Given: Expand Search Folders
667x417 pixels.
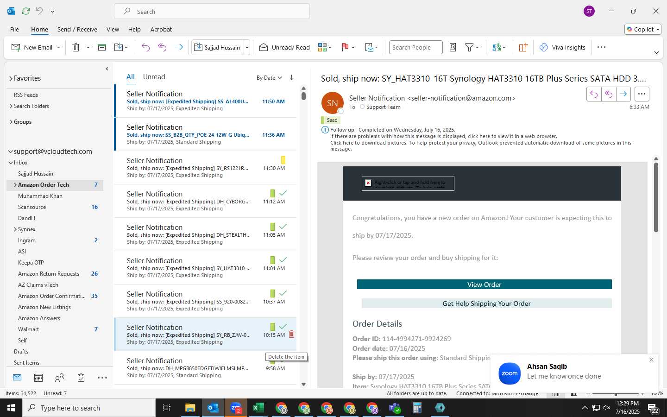Looking at the screenshot, I should 11,106.
